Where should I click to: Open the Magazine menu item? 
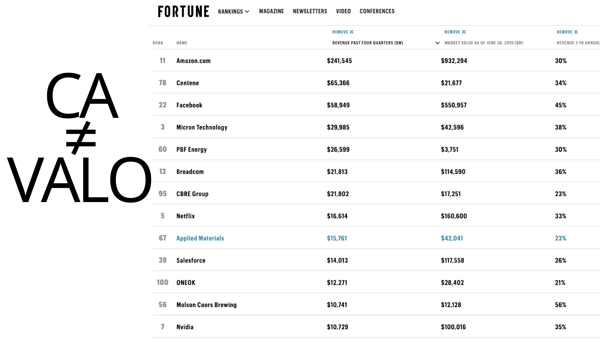(272, 11)
